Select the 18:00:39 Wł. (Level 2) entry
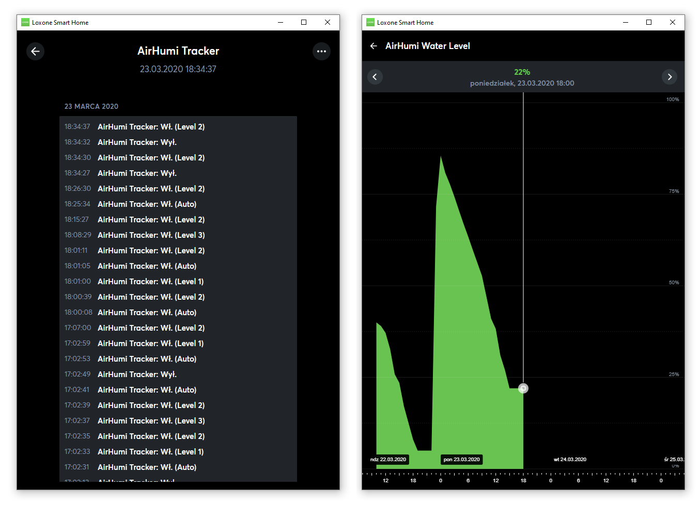 coord(178,297)
